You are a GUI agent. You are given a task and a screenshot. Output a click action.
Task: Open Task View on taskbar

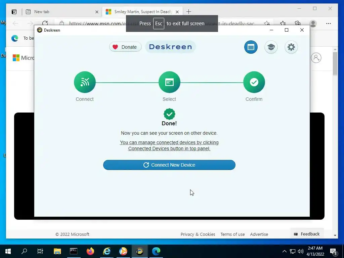(40, 251)
